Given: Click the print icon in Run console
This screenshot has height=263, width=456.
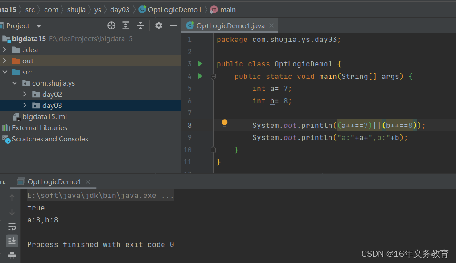Looking at the screenshot, I should [12, 255].
